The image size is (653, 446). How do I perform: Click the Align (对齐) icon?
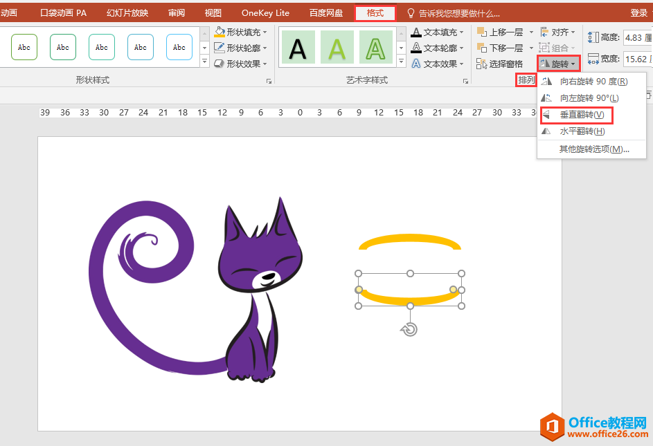coord(544,32)
